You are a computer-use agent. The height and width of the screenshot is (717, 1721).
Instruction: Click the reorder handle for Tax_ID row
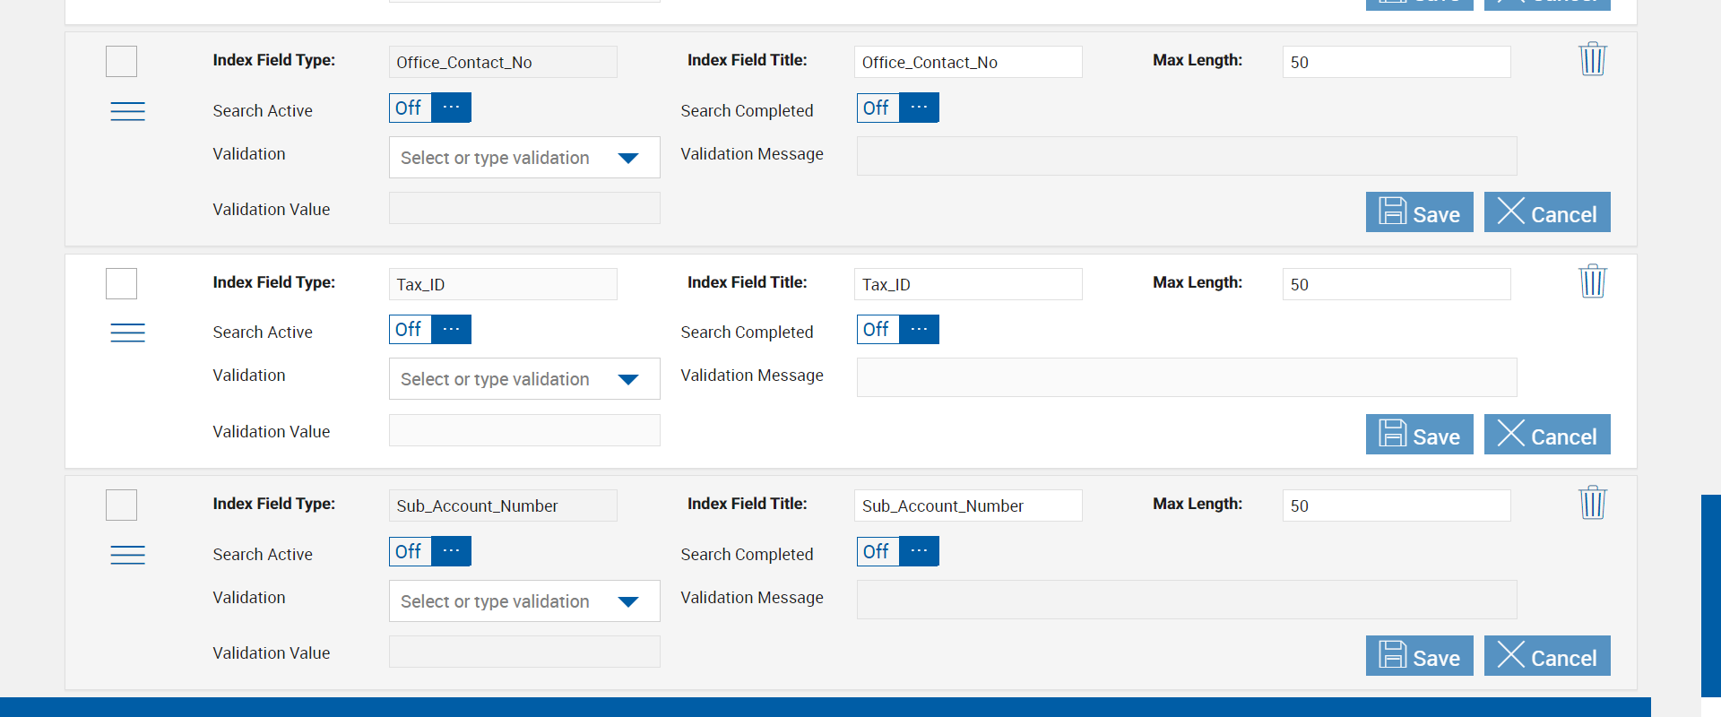click(x=127, y=333)
